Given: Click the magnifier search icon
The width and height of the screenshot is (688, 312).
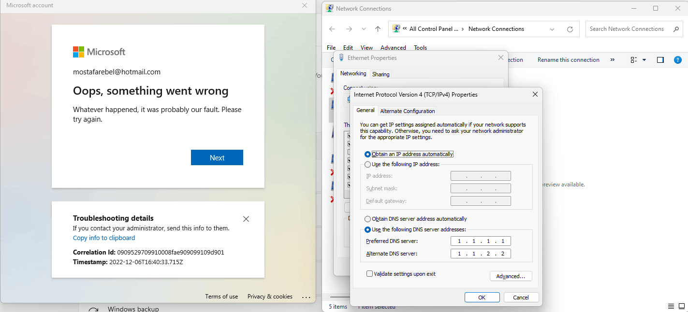Looking at the screenshot, I should pyautogui.click(x=675, y=29).
